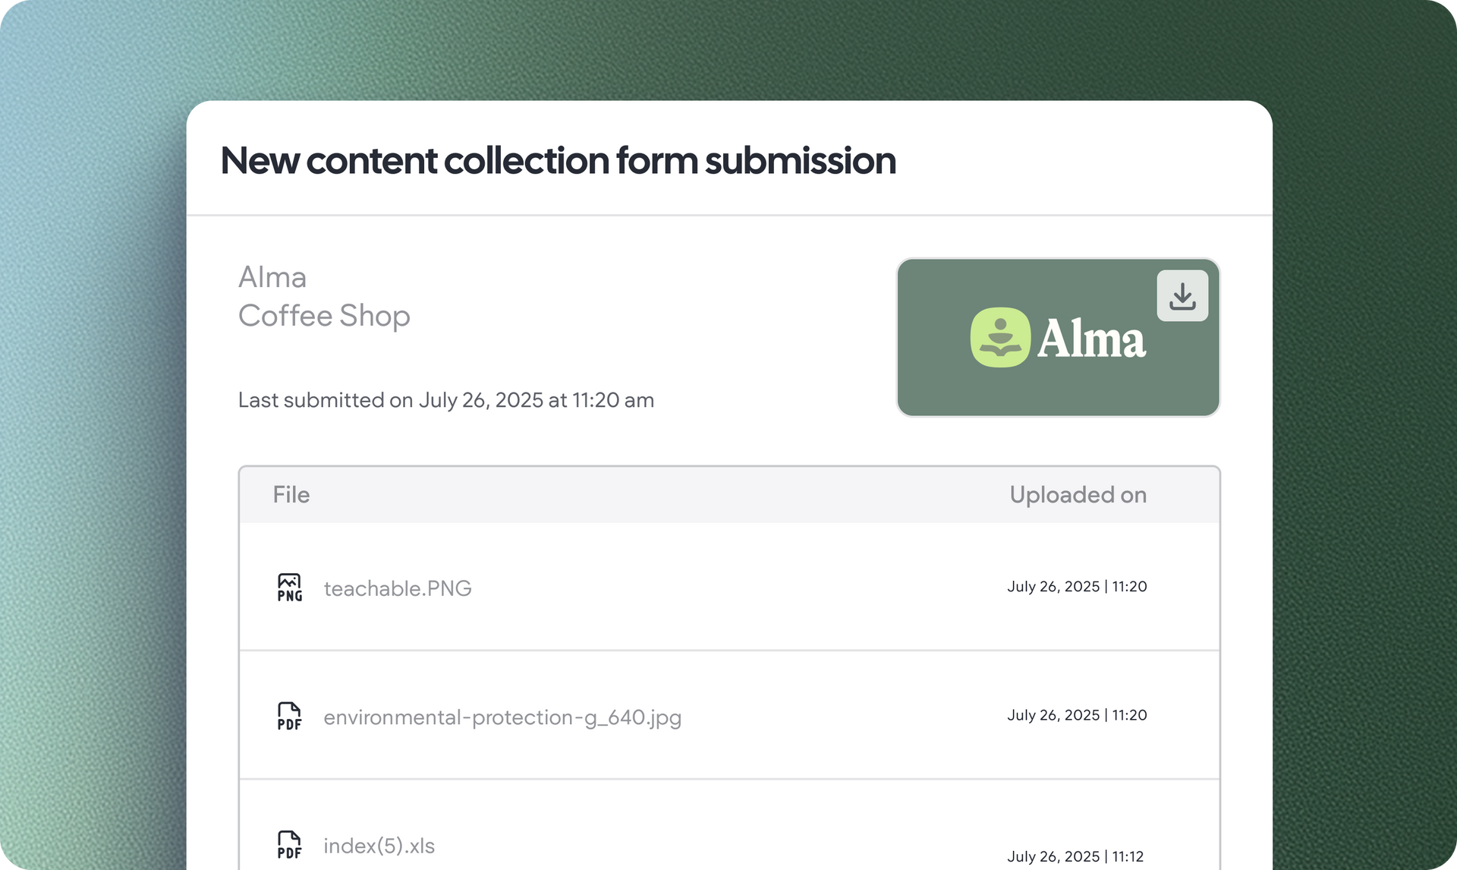1457x870 pixels.
Task: Click the Uploaded on column header
Action: pyautogui.click(x=1078, y=495)
